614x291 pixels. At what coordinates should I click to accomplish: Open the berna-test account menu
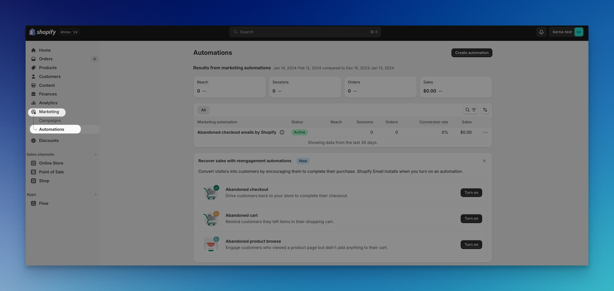(x=566, y=32)
